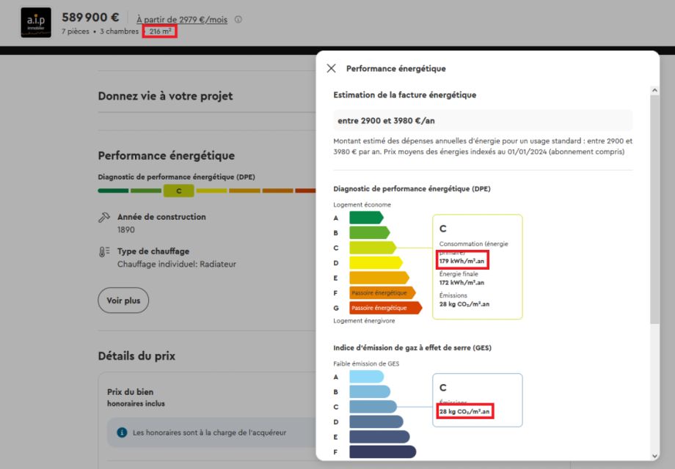Click 'entre 2900 et 3980 €/an' estimate

tap(386, 121)
